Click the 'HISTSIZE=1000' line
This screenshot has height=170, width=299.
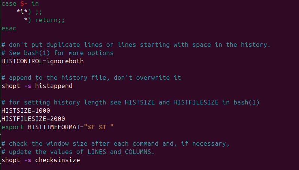point(26,110)
